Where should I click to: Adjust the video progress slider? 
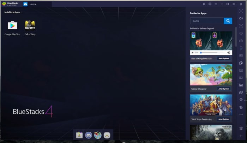[x=209, y=53]
